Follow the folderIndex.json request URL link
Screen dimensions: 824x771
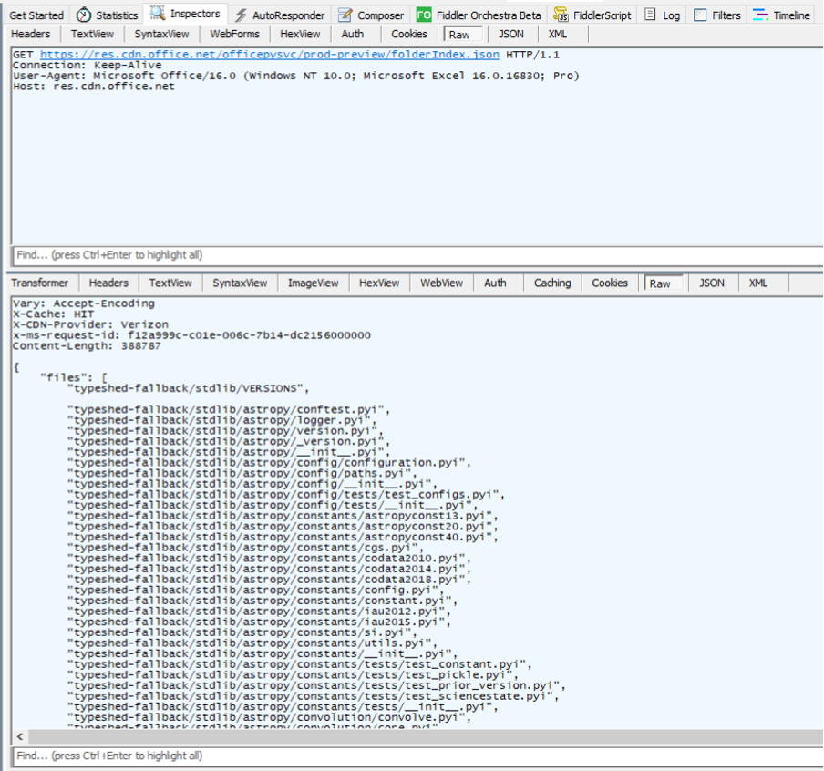pyautogui.click(x=270, y=55)
